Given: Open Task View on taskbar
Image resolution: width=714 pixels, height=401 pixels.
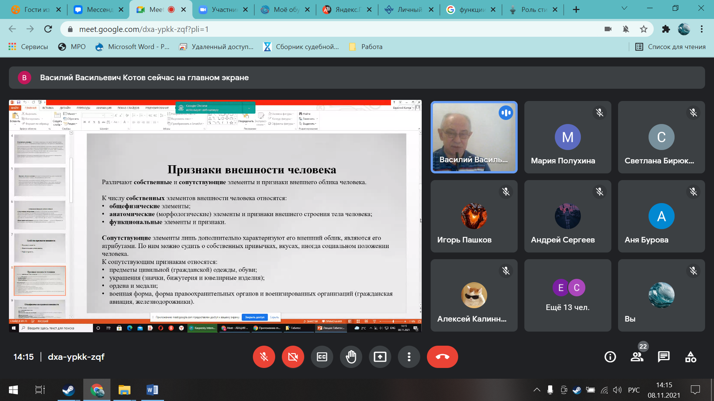Looking at the screenshot, I should (x=40, y=390).
